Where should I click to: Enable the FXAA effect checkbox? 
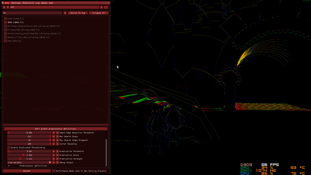click(x=5, y=18)
